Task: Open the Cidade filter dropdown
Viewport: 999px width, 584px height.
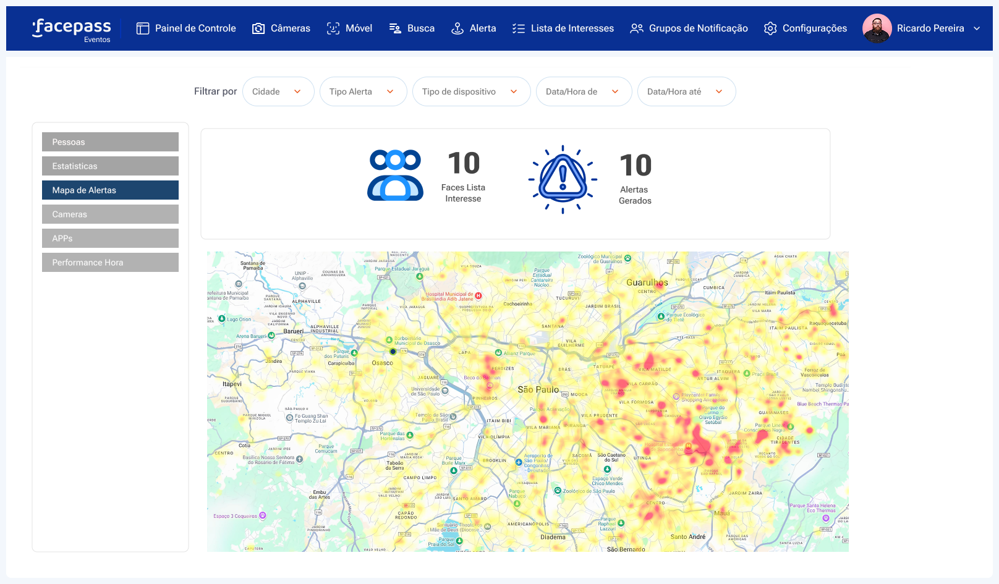Action: (x=278, y=91)
